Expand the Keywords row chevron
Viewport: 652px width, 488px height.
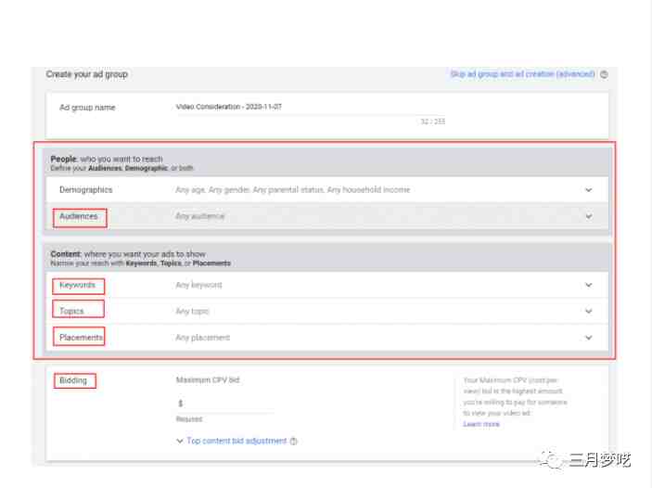pyautogui.click(x=588, y=285)
